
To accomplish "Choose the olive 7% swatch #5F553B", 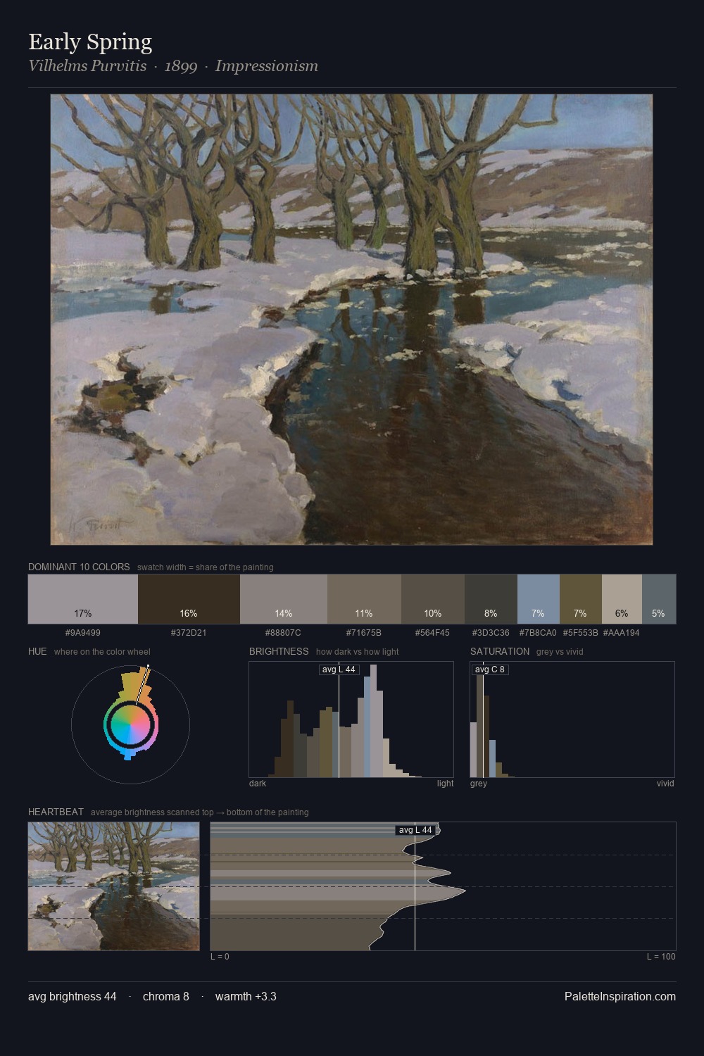I will click(581, 599).
